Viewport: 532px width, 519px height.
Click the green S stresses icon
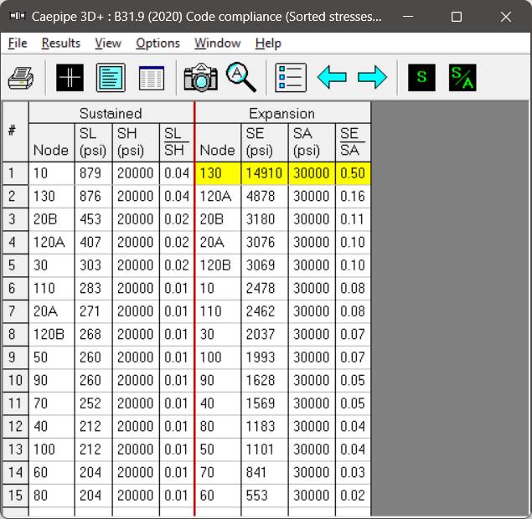(421, 78)
